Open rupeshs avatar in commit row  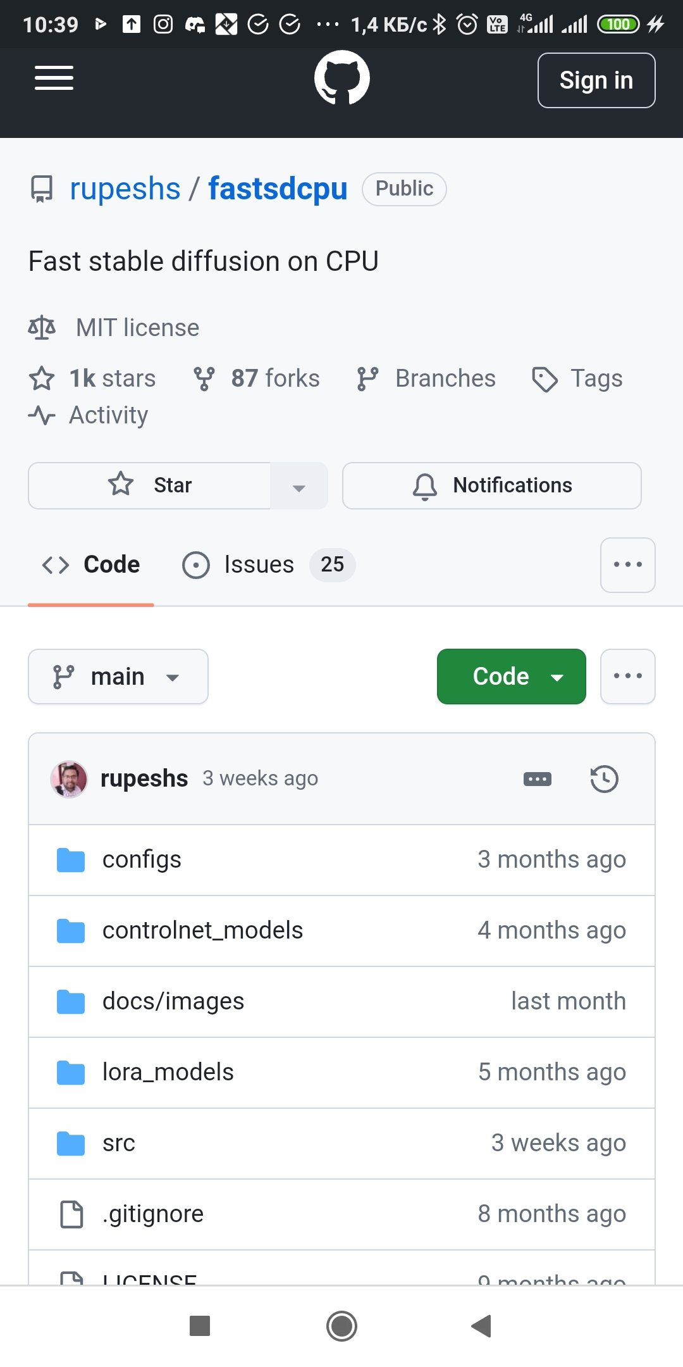pos(69,779)
